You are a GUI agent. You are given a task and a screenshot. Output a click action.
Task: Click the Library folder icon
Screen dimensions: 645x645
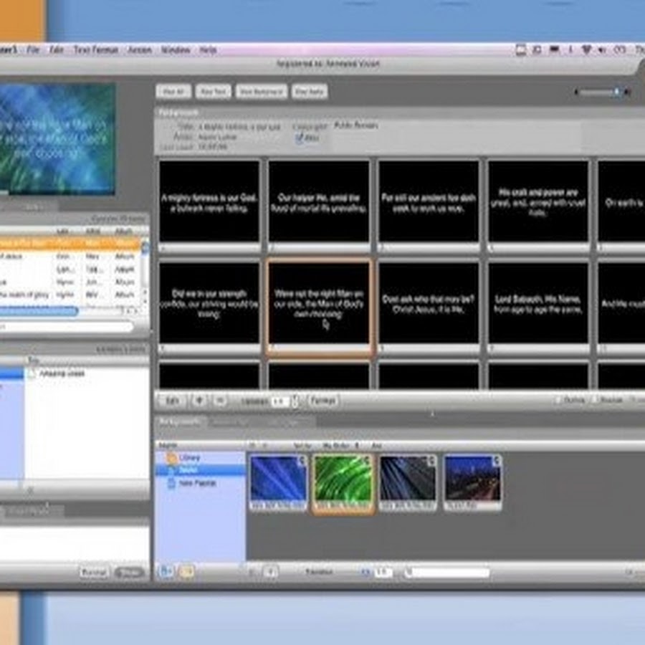coord(171,457)
